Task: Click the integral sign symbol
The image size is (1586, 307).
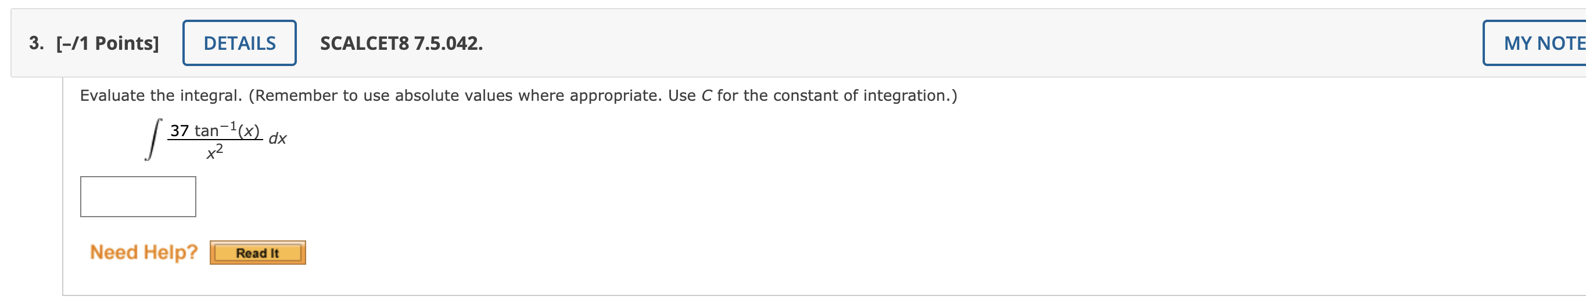Action: [153, 140]
